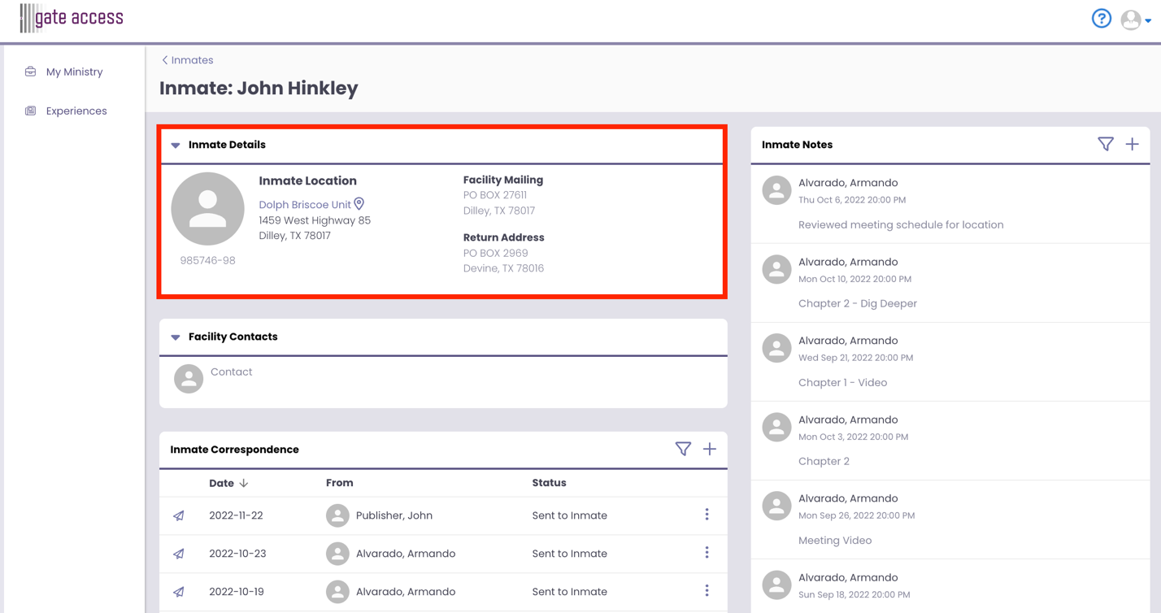Click Return Address PO BOX 2969
The height and width of the screenshot is (613, 1161).
496,253
